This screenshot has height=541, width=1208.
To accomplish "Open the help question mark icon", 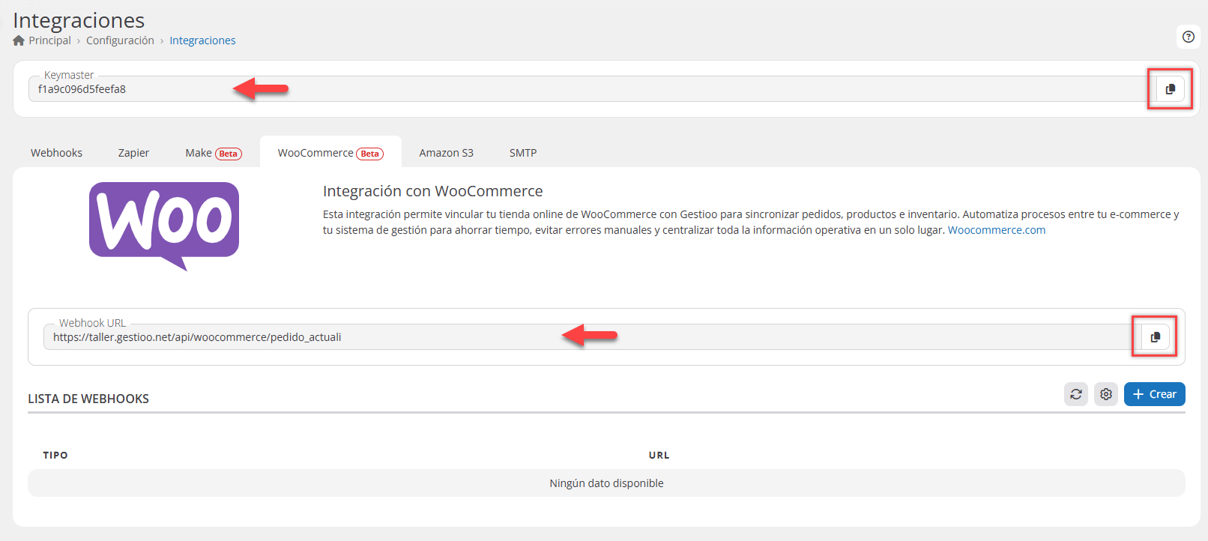I will pyautogui.click(x=1188, y=37).
